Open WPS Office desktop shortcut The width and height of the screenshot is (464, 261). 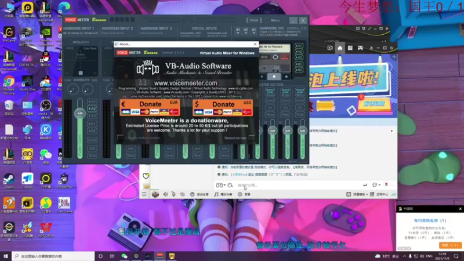46,230
